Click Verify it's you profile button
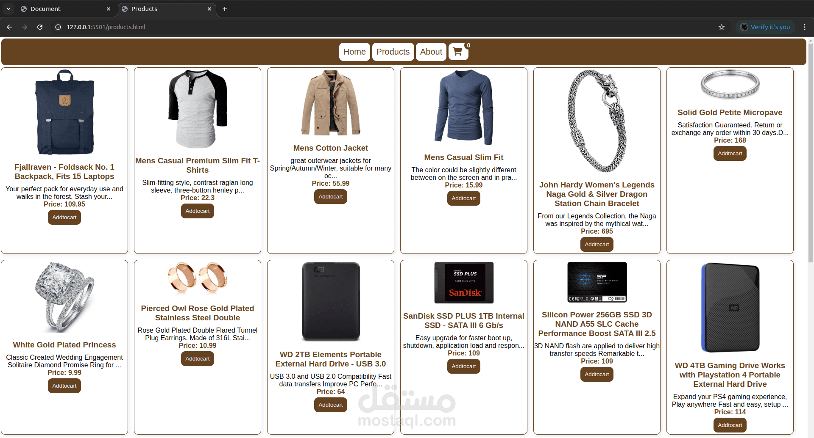The width and height of the screenshot is (814, 438). click(765, 27)
